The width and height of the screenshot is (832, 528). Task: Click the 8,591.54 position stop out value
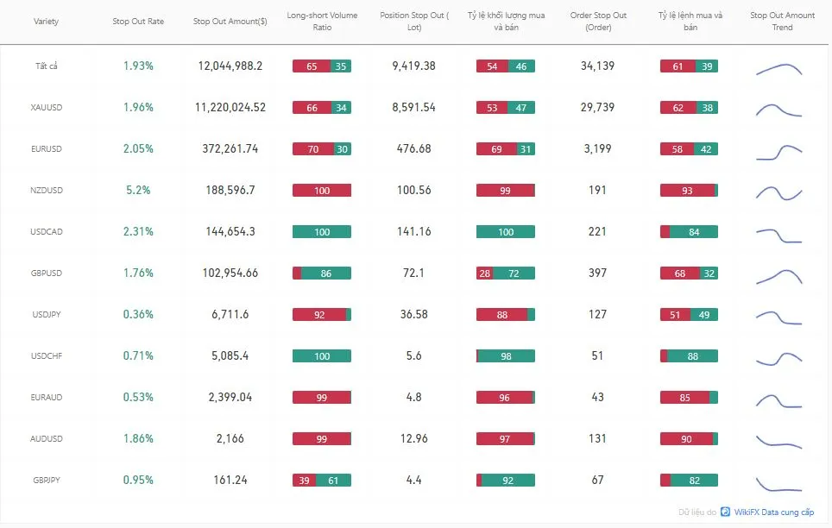pyautogui.click(x=414, y=107)
